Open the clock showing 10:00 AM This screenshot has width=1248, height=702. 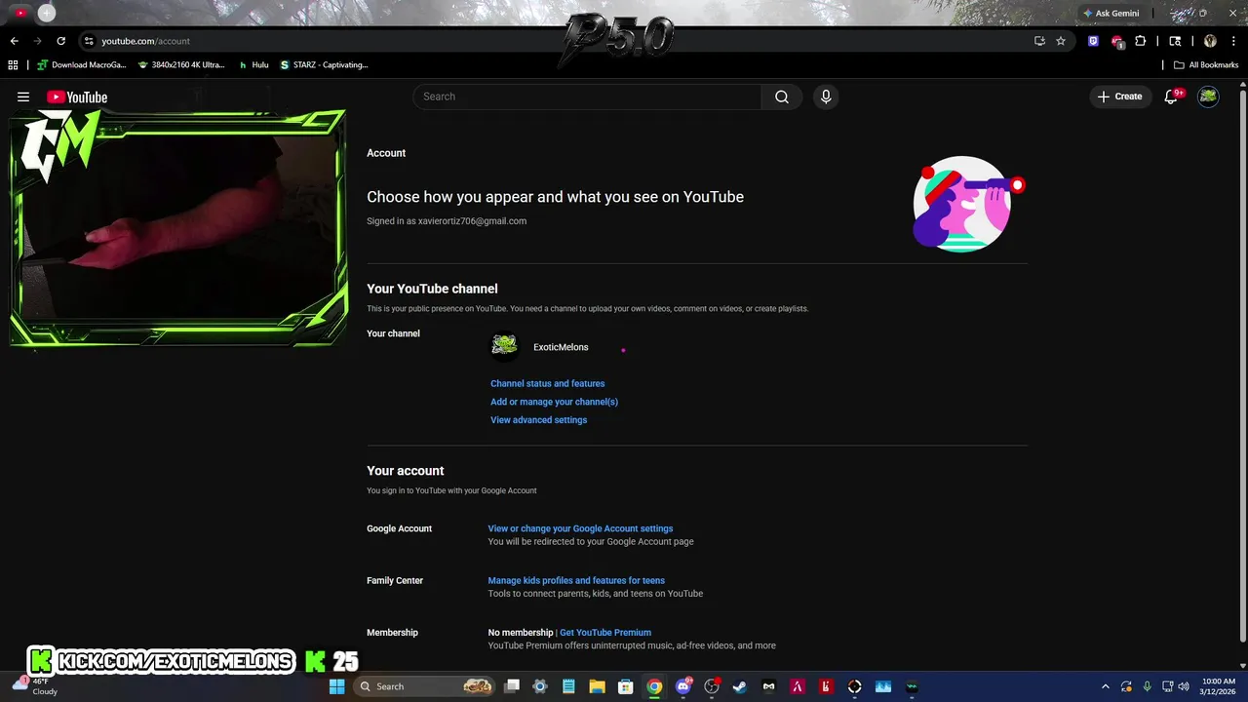tap(1219, 686)
